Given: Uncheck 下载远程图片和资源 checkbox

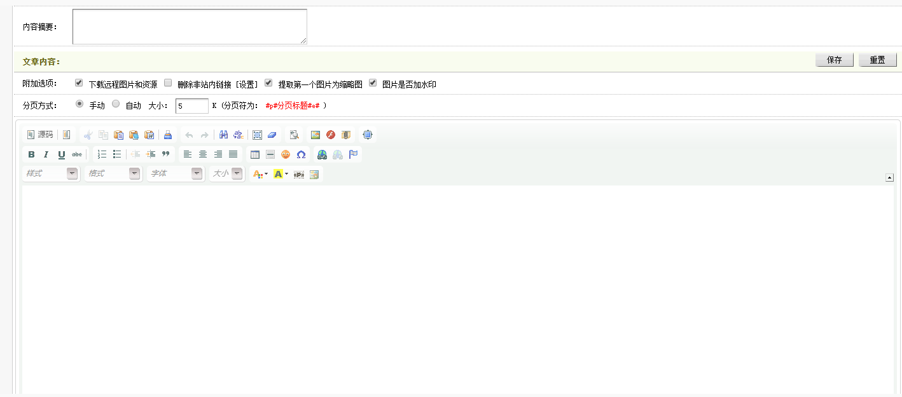Looking at the screenshot, I should 79,83.
